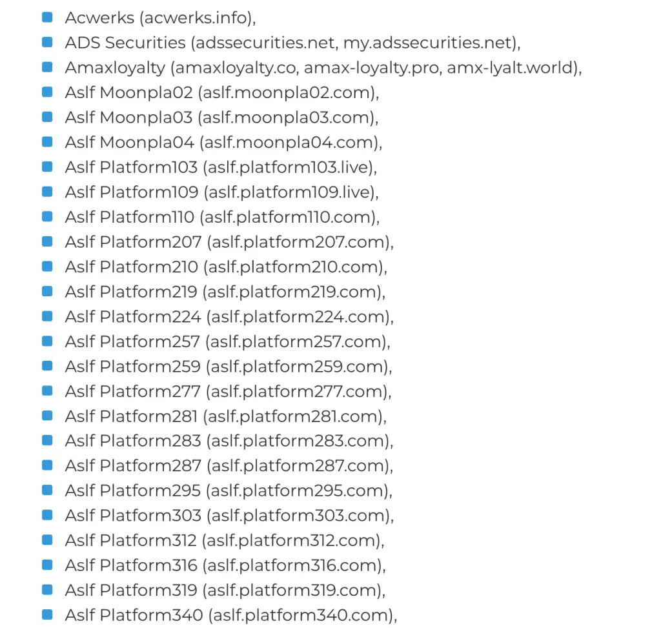Select the Aslf Moonpla03 entry
The image size is (661, 628).
222,117
